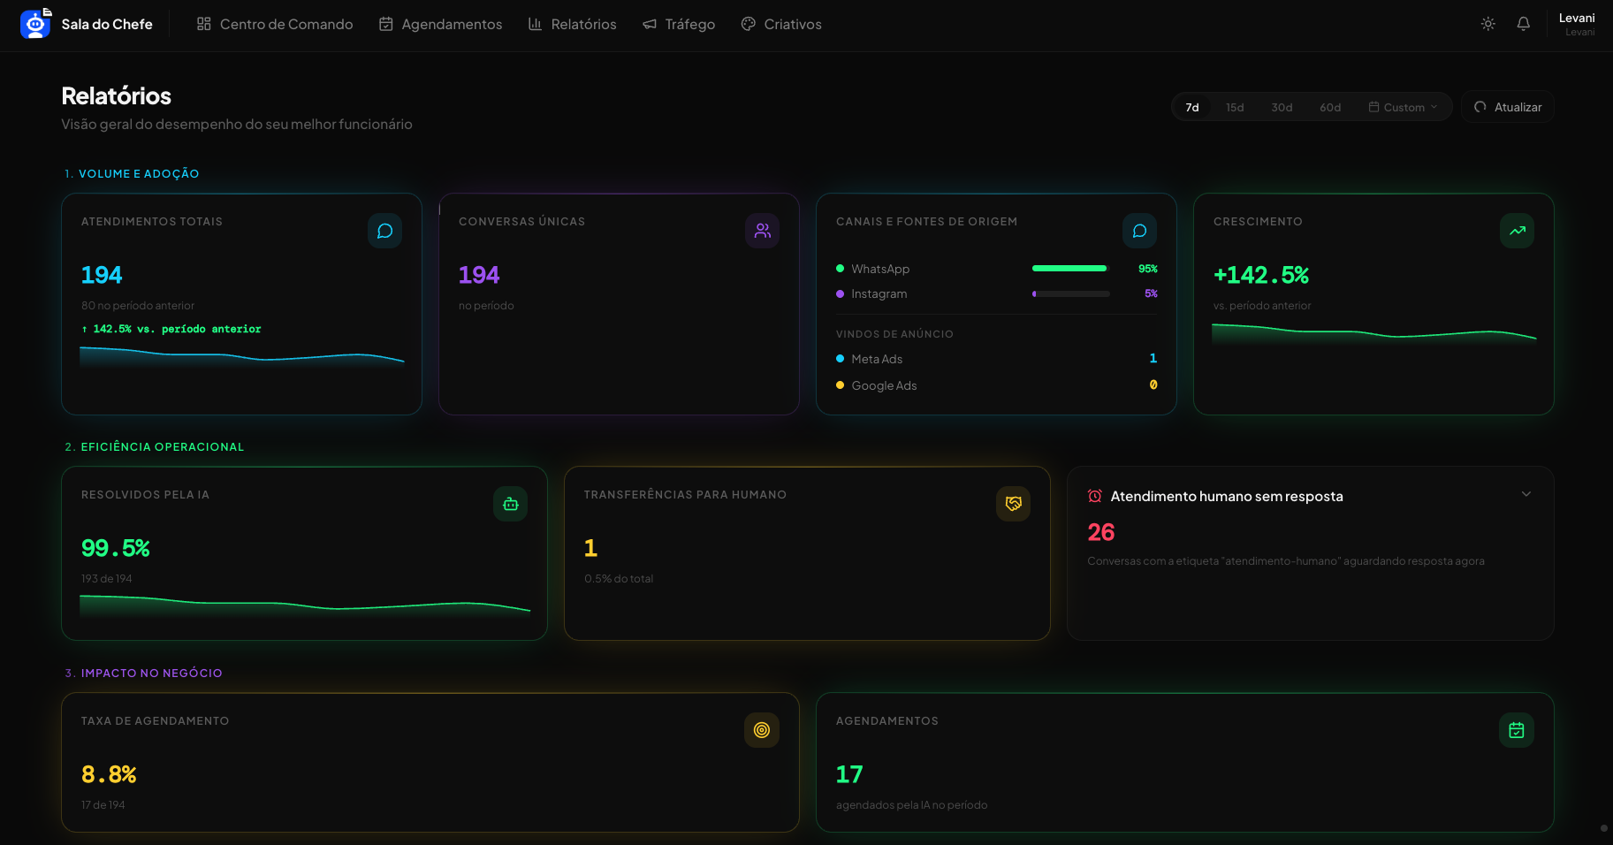Open the Relatórios navigation item

point(572,24)
